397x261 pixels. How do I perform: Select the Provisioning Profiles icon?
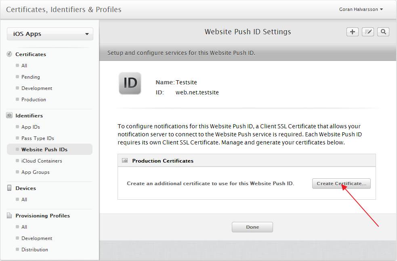tap(9, 215)
